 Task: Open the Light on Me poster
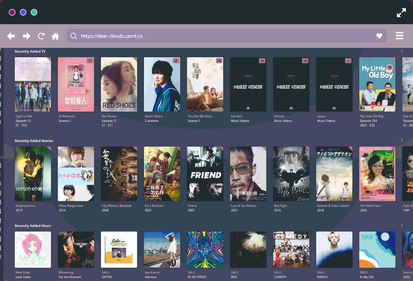(x=33, y=84)
